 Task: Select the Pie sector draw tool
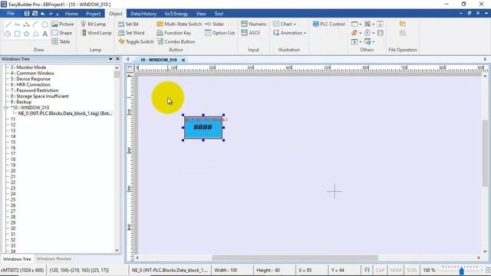pyautogui.click(x=8, y=34)
